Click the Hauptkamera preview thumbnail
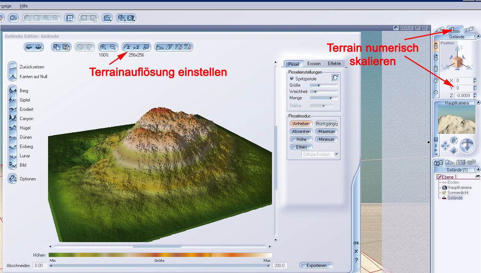This screenshot has width=481, height=273. (456, 119)
